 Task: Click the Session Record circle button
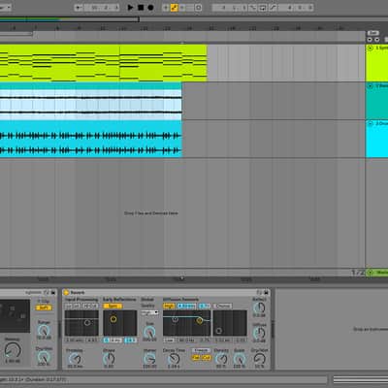coord(199,7)
